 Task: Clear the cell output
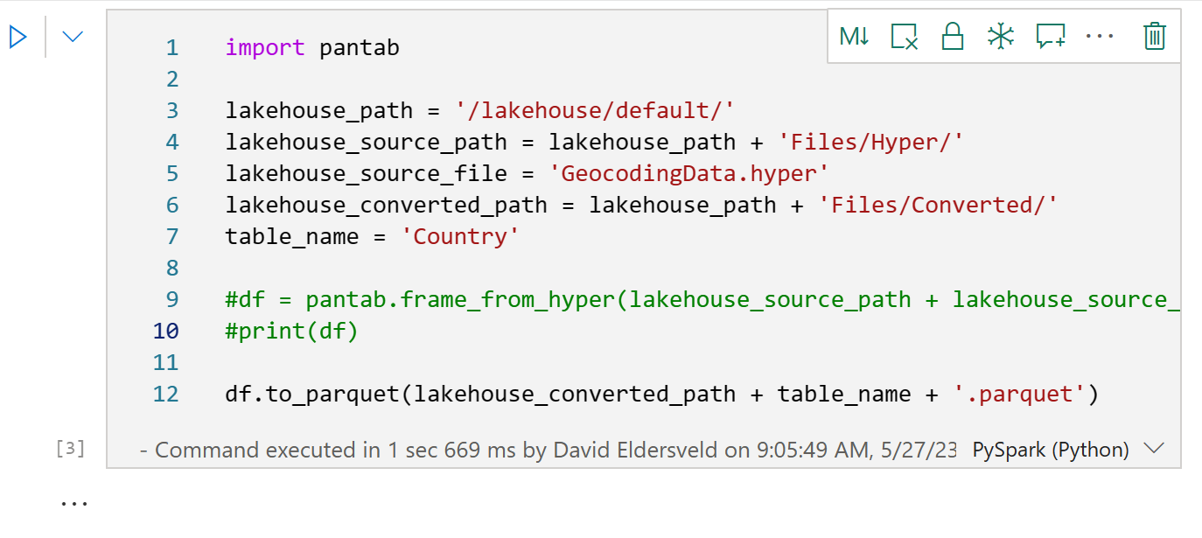pos(903,36)
